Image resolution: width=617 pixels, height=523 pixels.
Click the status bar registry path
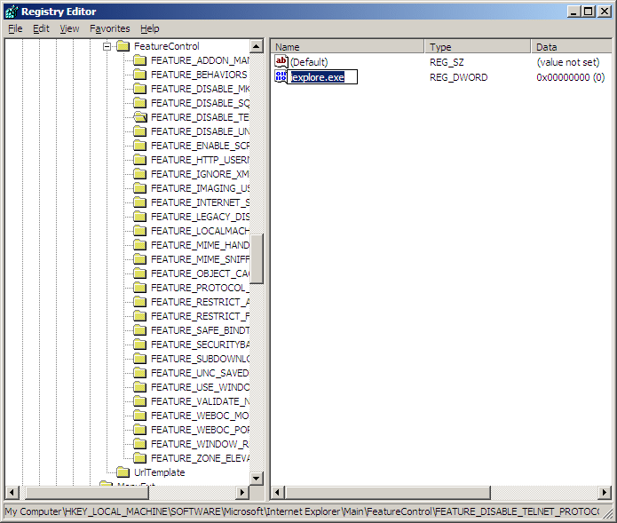302,511
